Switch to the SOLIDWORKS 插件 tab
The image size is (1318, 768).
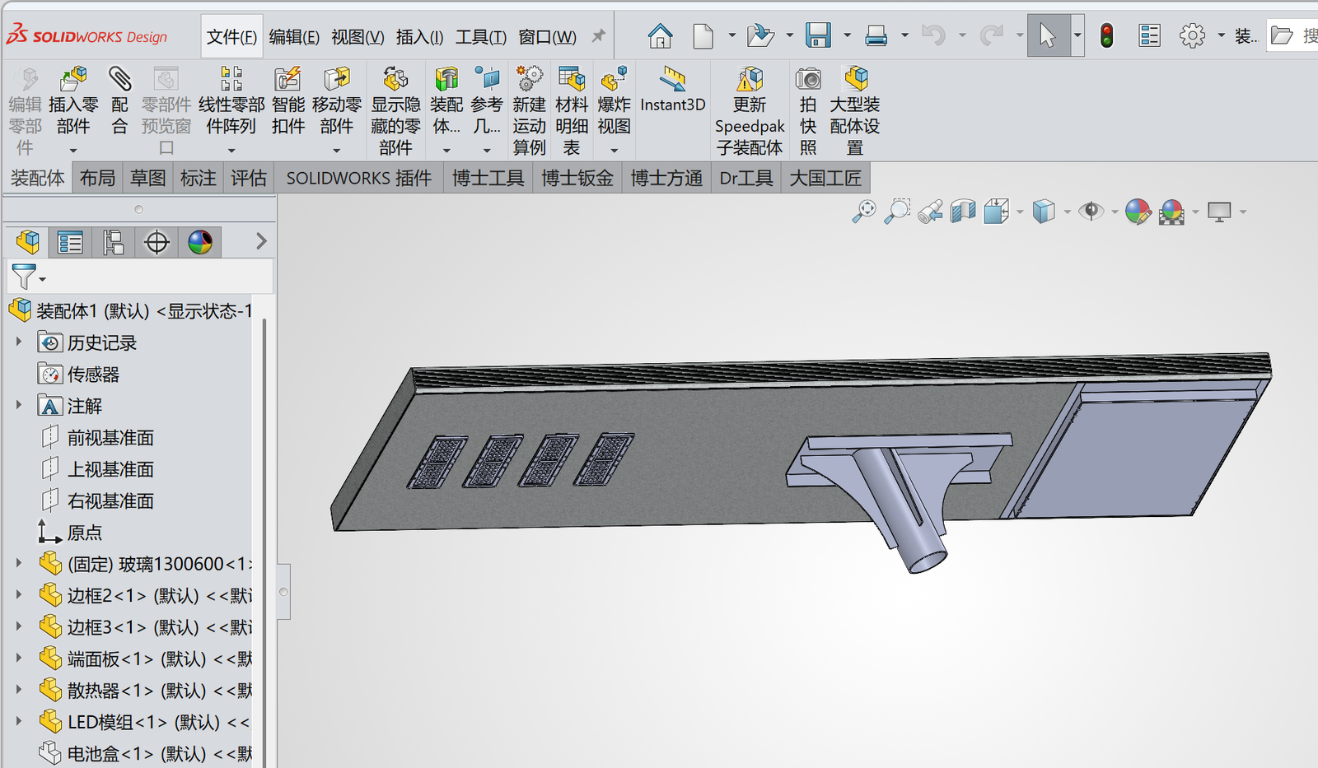pos(358,178)
